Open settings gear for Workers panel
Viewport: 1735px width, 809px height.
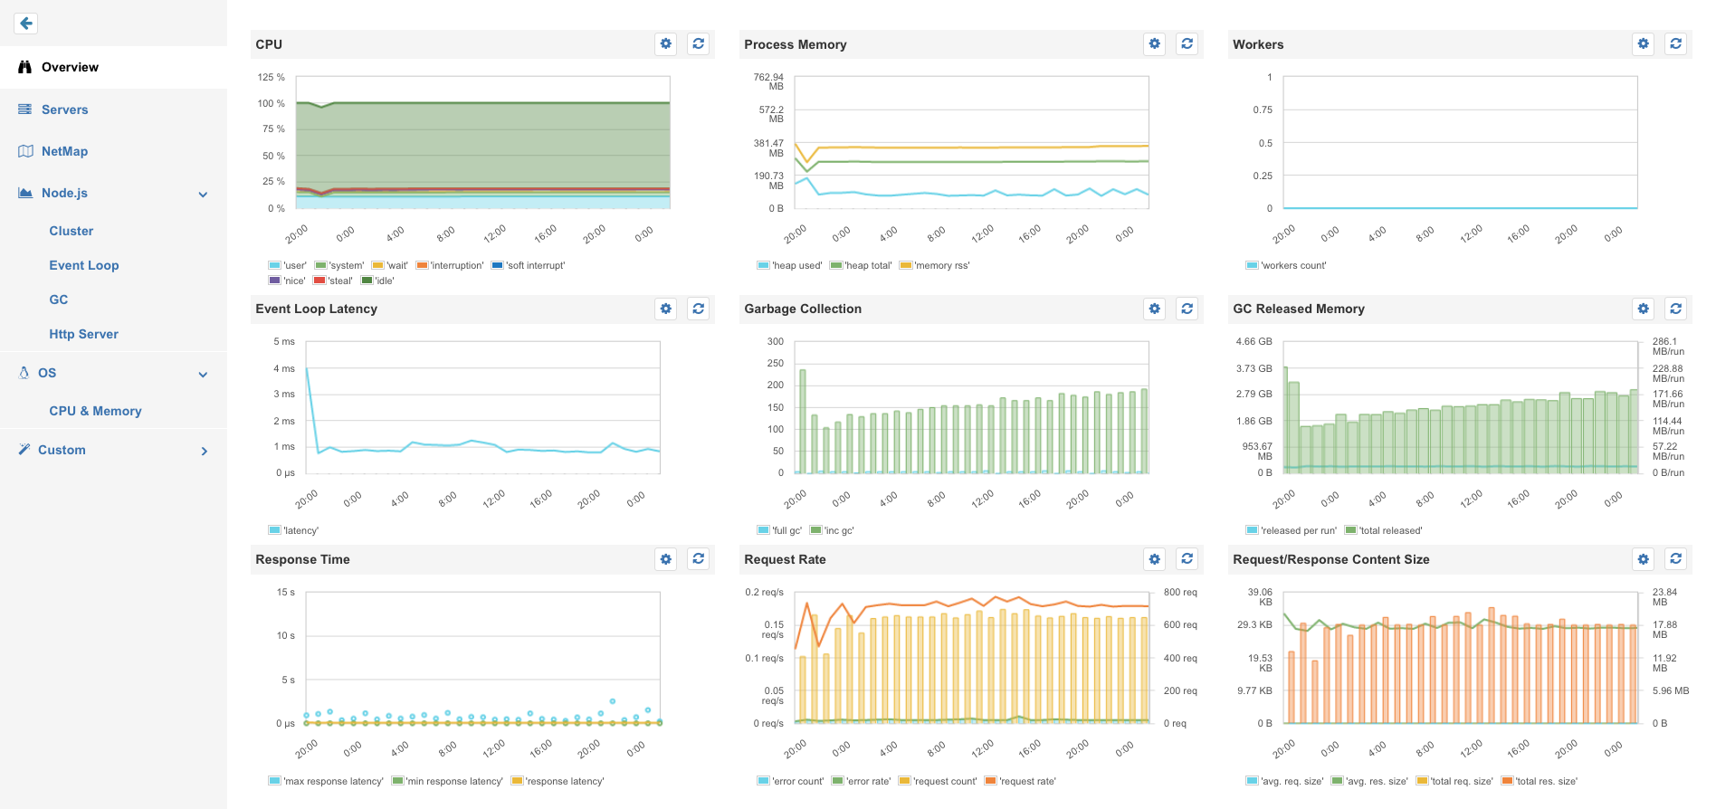click(x=1644, y=43)
